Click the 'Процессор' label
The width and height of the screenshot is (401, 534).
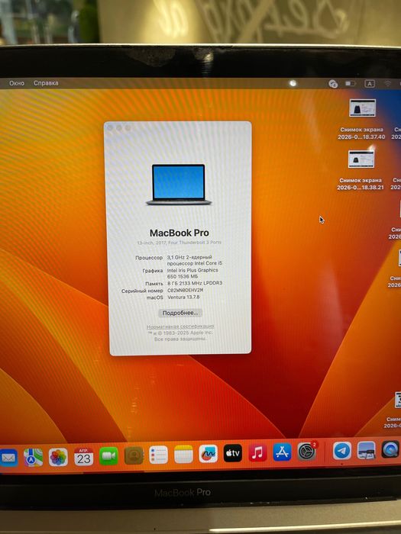pyautogui.click(x=149, y=258)
